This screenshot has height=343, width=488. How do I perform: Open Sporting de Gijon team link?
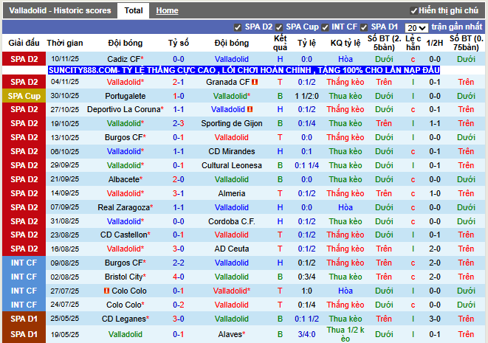click(232, 123)
